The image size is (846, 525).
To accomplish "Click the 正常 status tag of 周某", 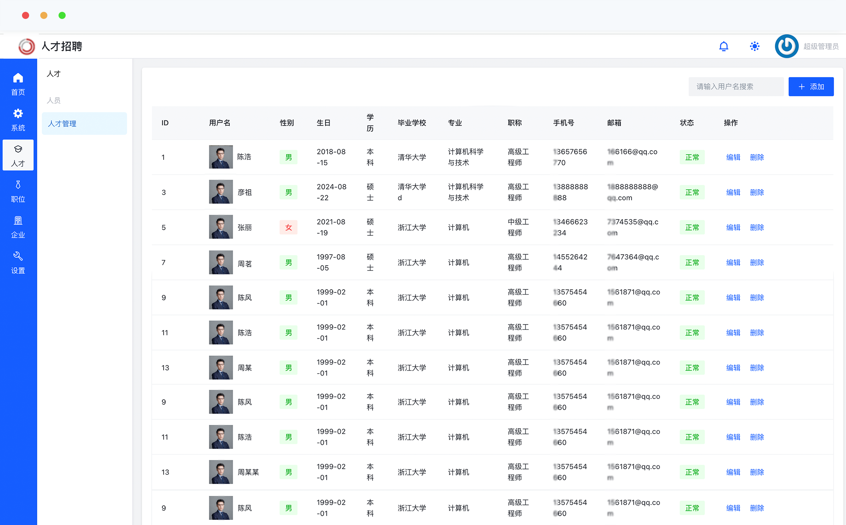I will [692, 368].
